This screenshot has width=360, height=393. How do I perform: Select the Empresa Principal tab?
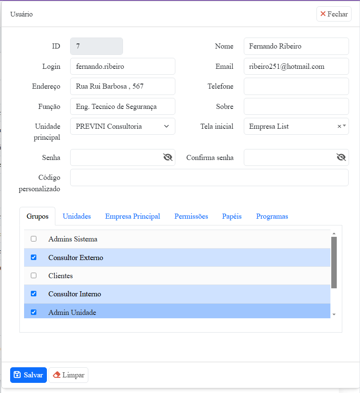(x=132, y=216)
